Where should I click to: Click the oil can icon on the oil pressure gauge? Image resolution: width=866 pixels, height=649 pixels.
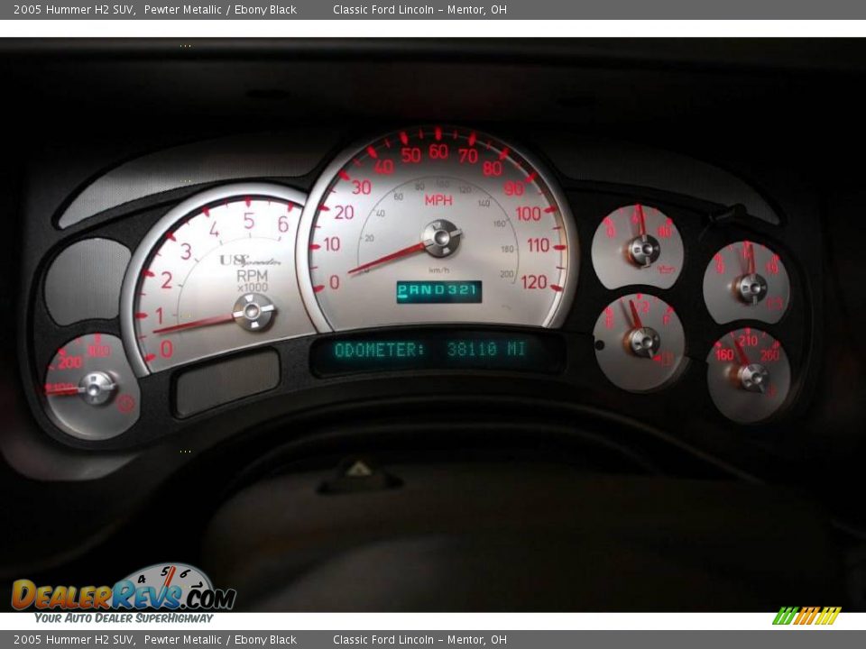(x=666, y=270)
